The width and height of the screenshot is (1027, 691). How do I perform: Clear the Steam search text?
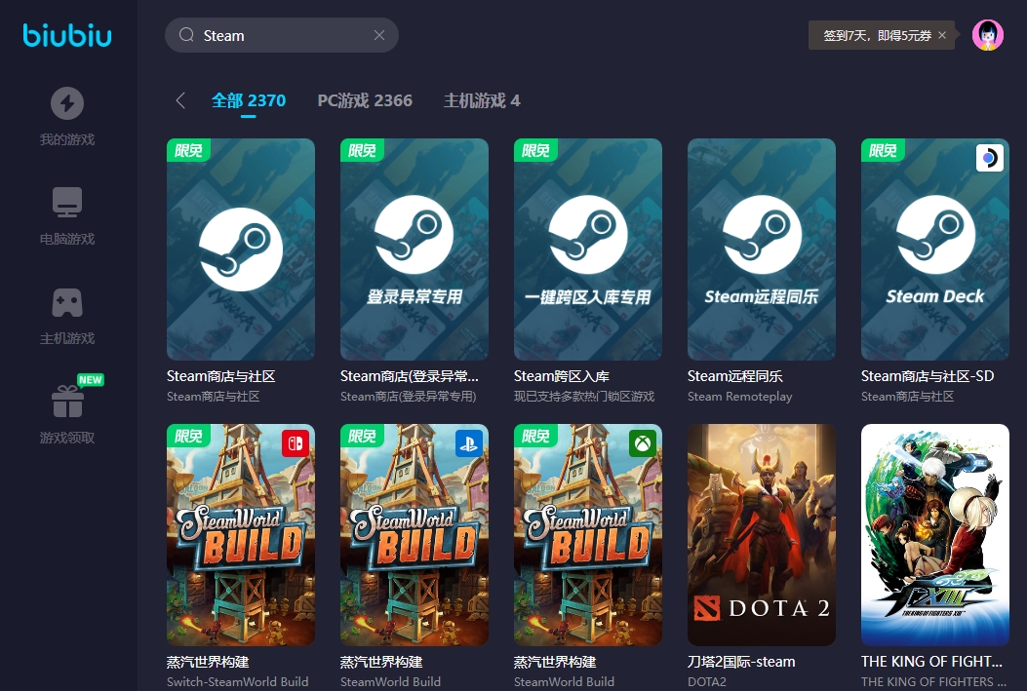coord(379,35)
